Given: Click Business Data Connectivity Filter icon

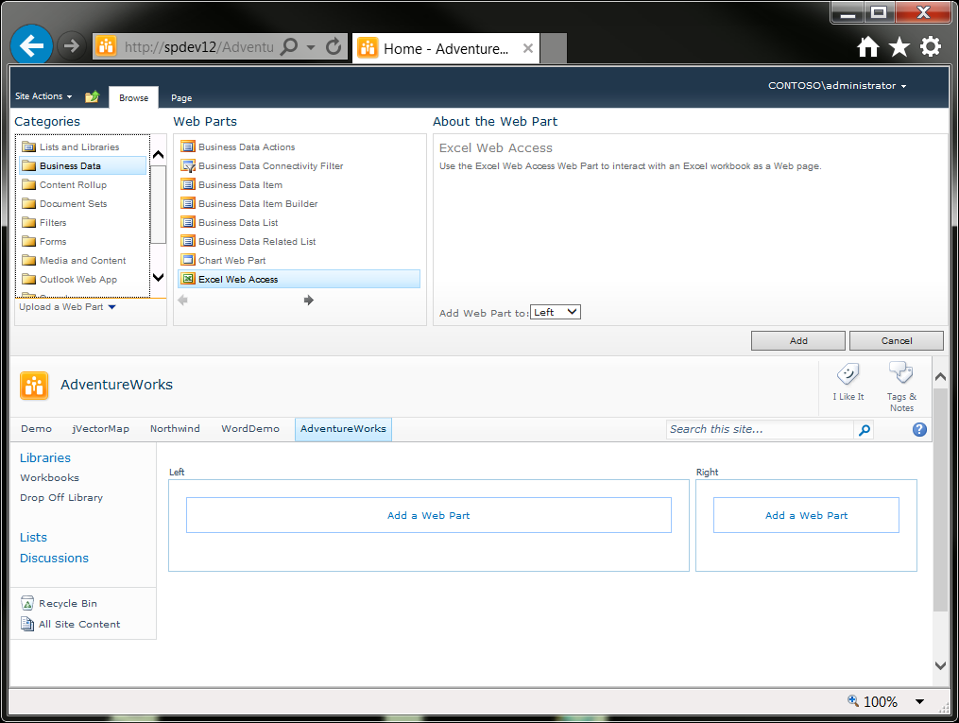Looking at the screenshot, I should (x=188, y=165).
